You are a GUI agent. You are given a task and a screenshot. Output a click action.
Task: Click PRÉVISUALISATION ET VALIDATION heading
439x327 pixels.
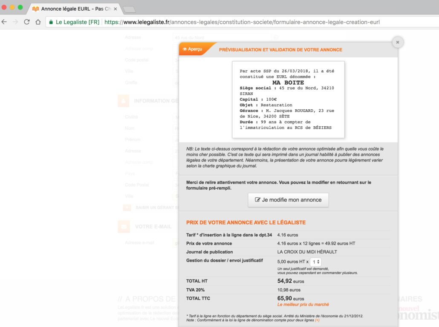pos(280,50)
